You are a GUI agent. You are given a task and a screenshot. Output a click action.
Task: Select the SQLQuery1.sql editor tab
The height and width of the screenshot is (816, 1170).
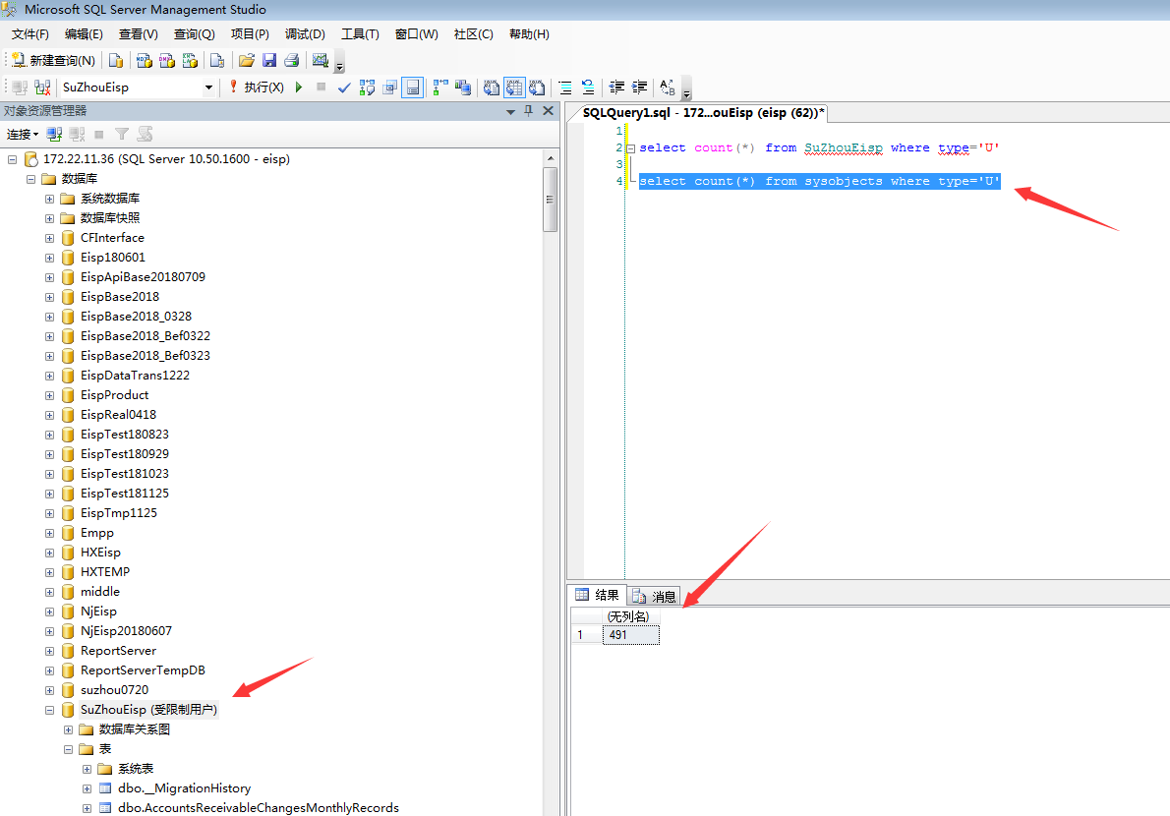click(x=703, y=113)
